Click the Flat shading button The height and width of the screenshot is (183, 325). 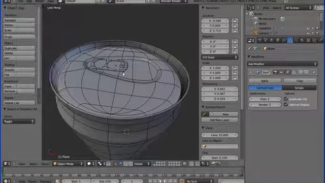click(19, 75)
